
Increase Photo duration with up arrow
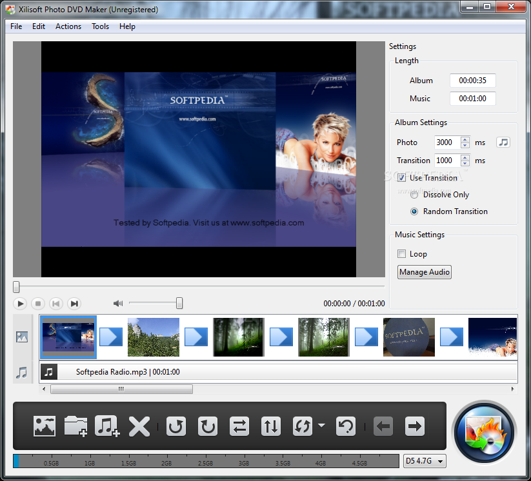465,139
